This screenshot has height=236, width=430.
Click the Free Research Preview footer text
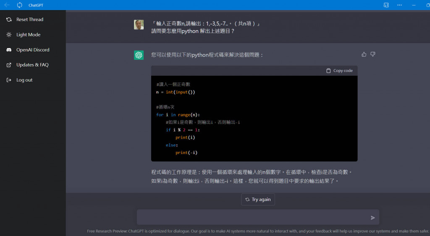(258, 231)
